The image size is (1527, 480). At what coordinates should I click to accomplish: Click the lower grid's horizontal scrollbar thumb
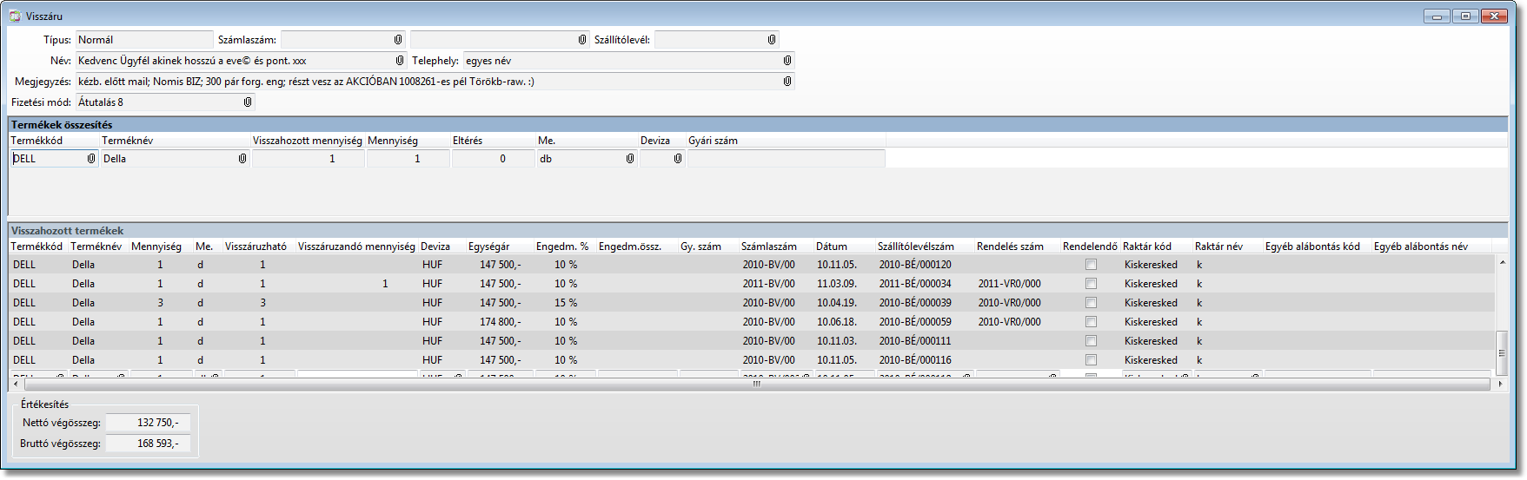click(756, 383)
